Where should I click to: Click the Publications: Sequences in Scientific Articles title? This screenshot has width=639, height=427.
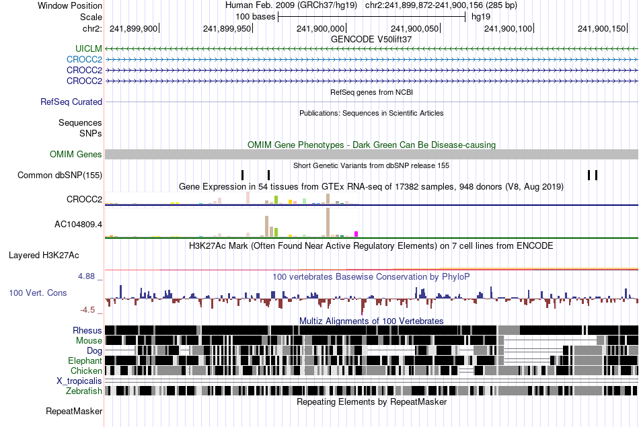click(x=371, y=113)
